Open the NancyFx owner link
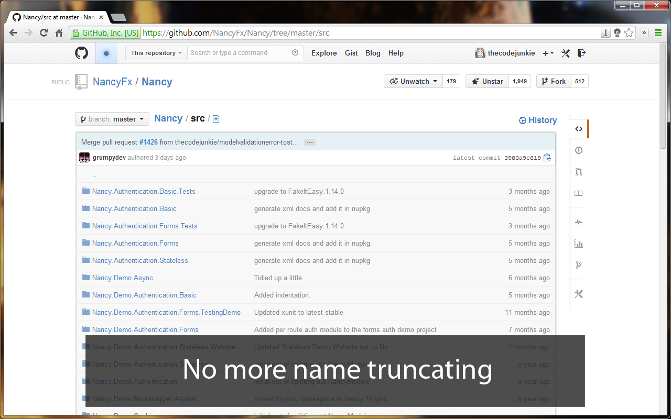This screenshot has height=419, width=671. point(112,82)
